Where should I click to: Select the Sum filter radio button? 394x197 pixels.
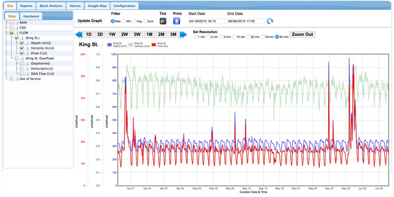tap(145, 21)
